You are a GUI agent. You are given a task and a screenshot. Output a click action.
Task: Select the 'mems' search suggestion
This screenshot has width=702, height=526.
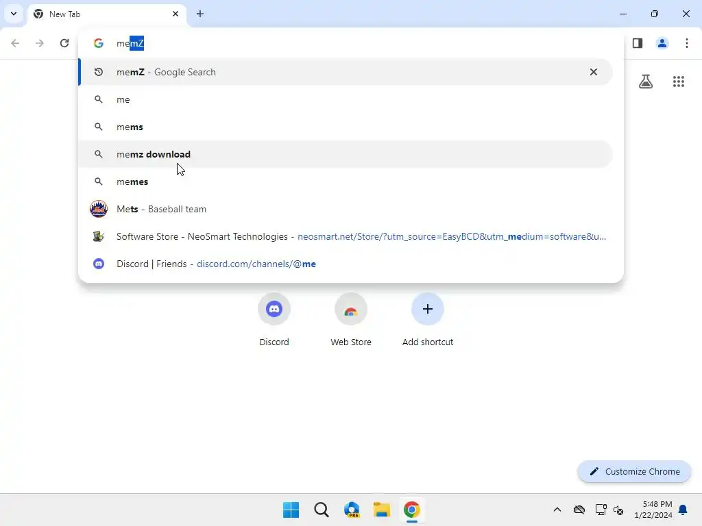346,127
